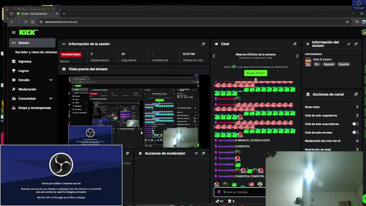
Task: Open Moderación del chat con IA link icon
Action: [357, 141]
